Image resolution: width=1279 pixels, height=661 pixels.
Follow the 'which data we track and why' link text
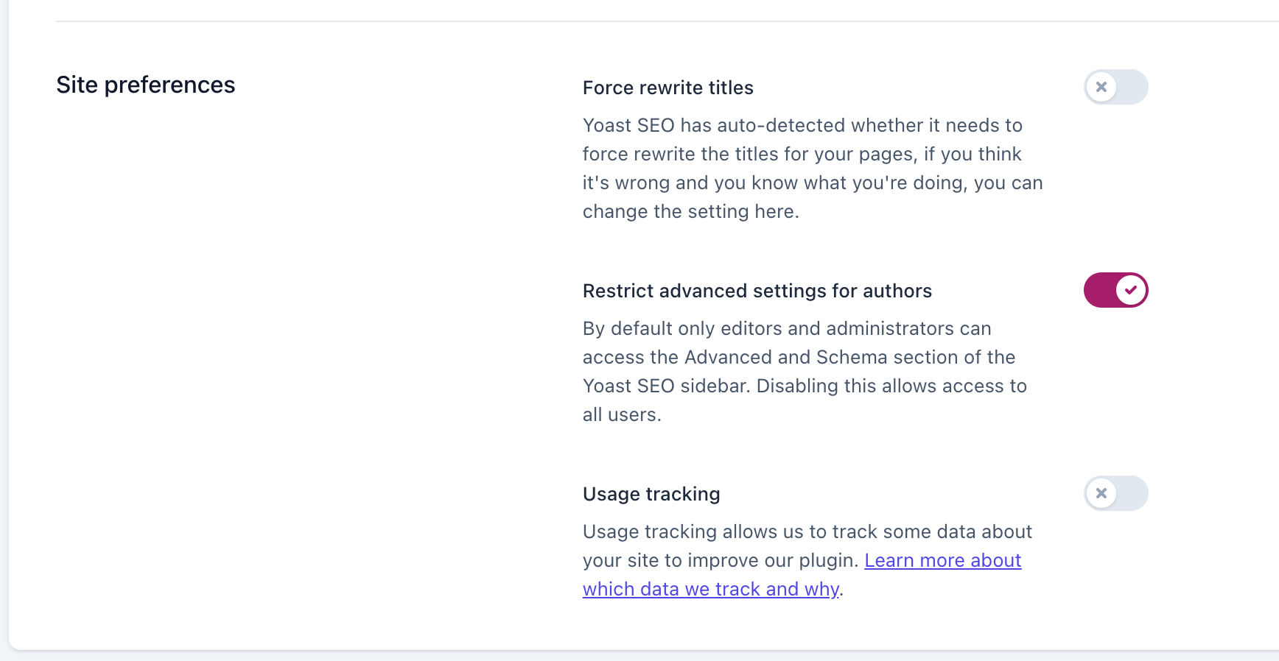click(x=711, y=589)
